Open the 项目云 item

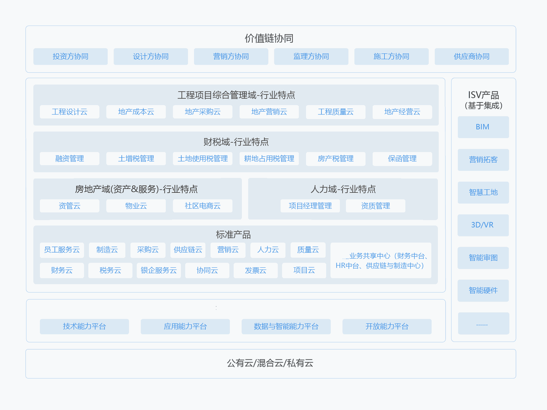pos(304,270)
